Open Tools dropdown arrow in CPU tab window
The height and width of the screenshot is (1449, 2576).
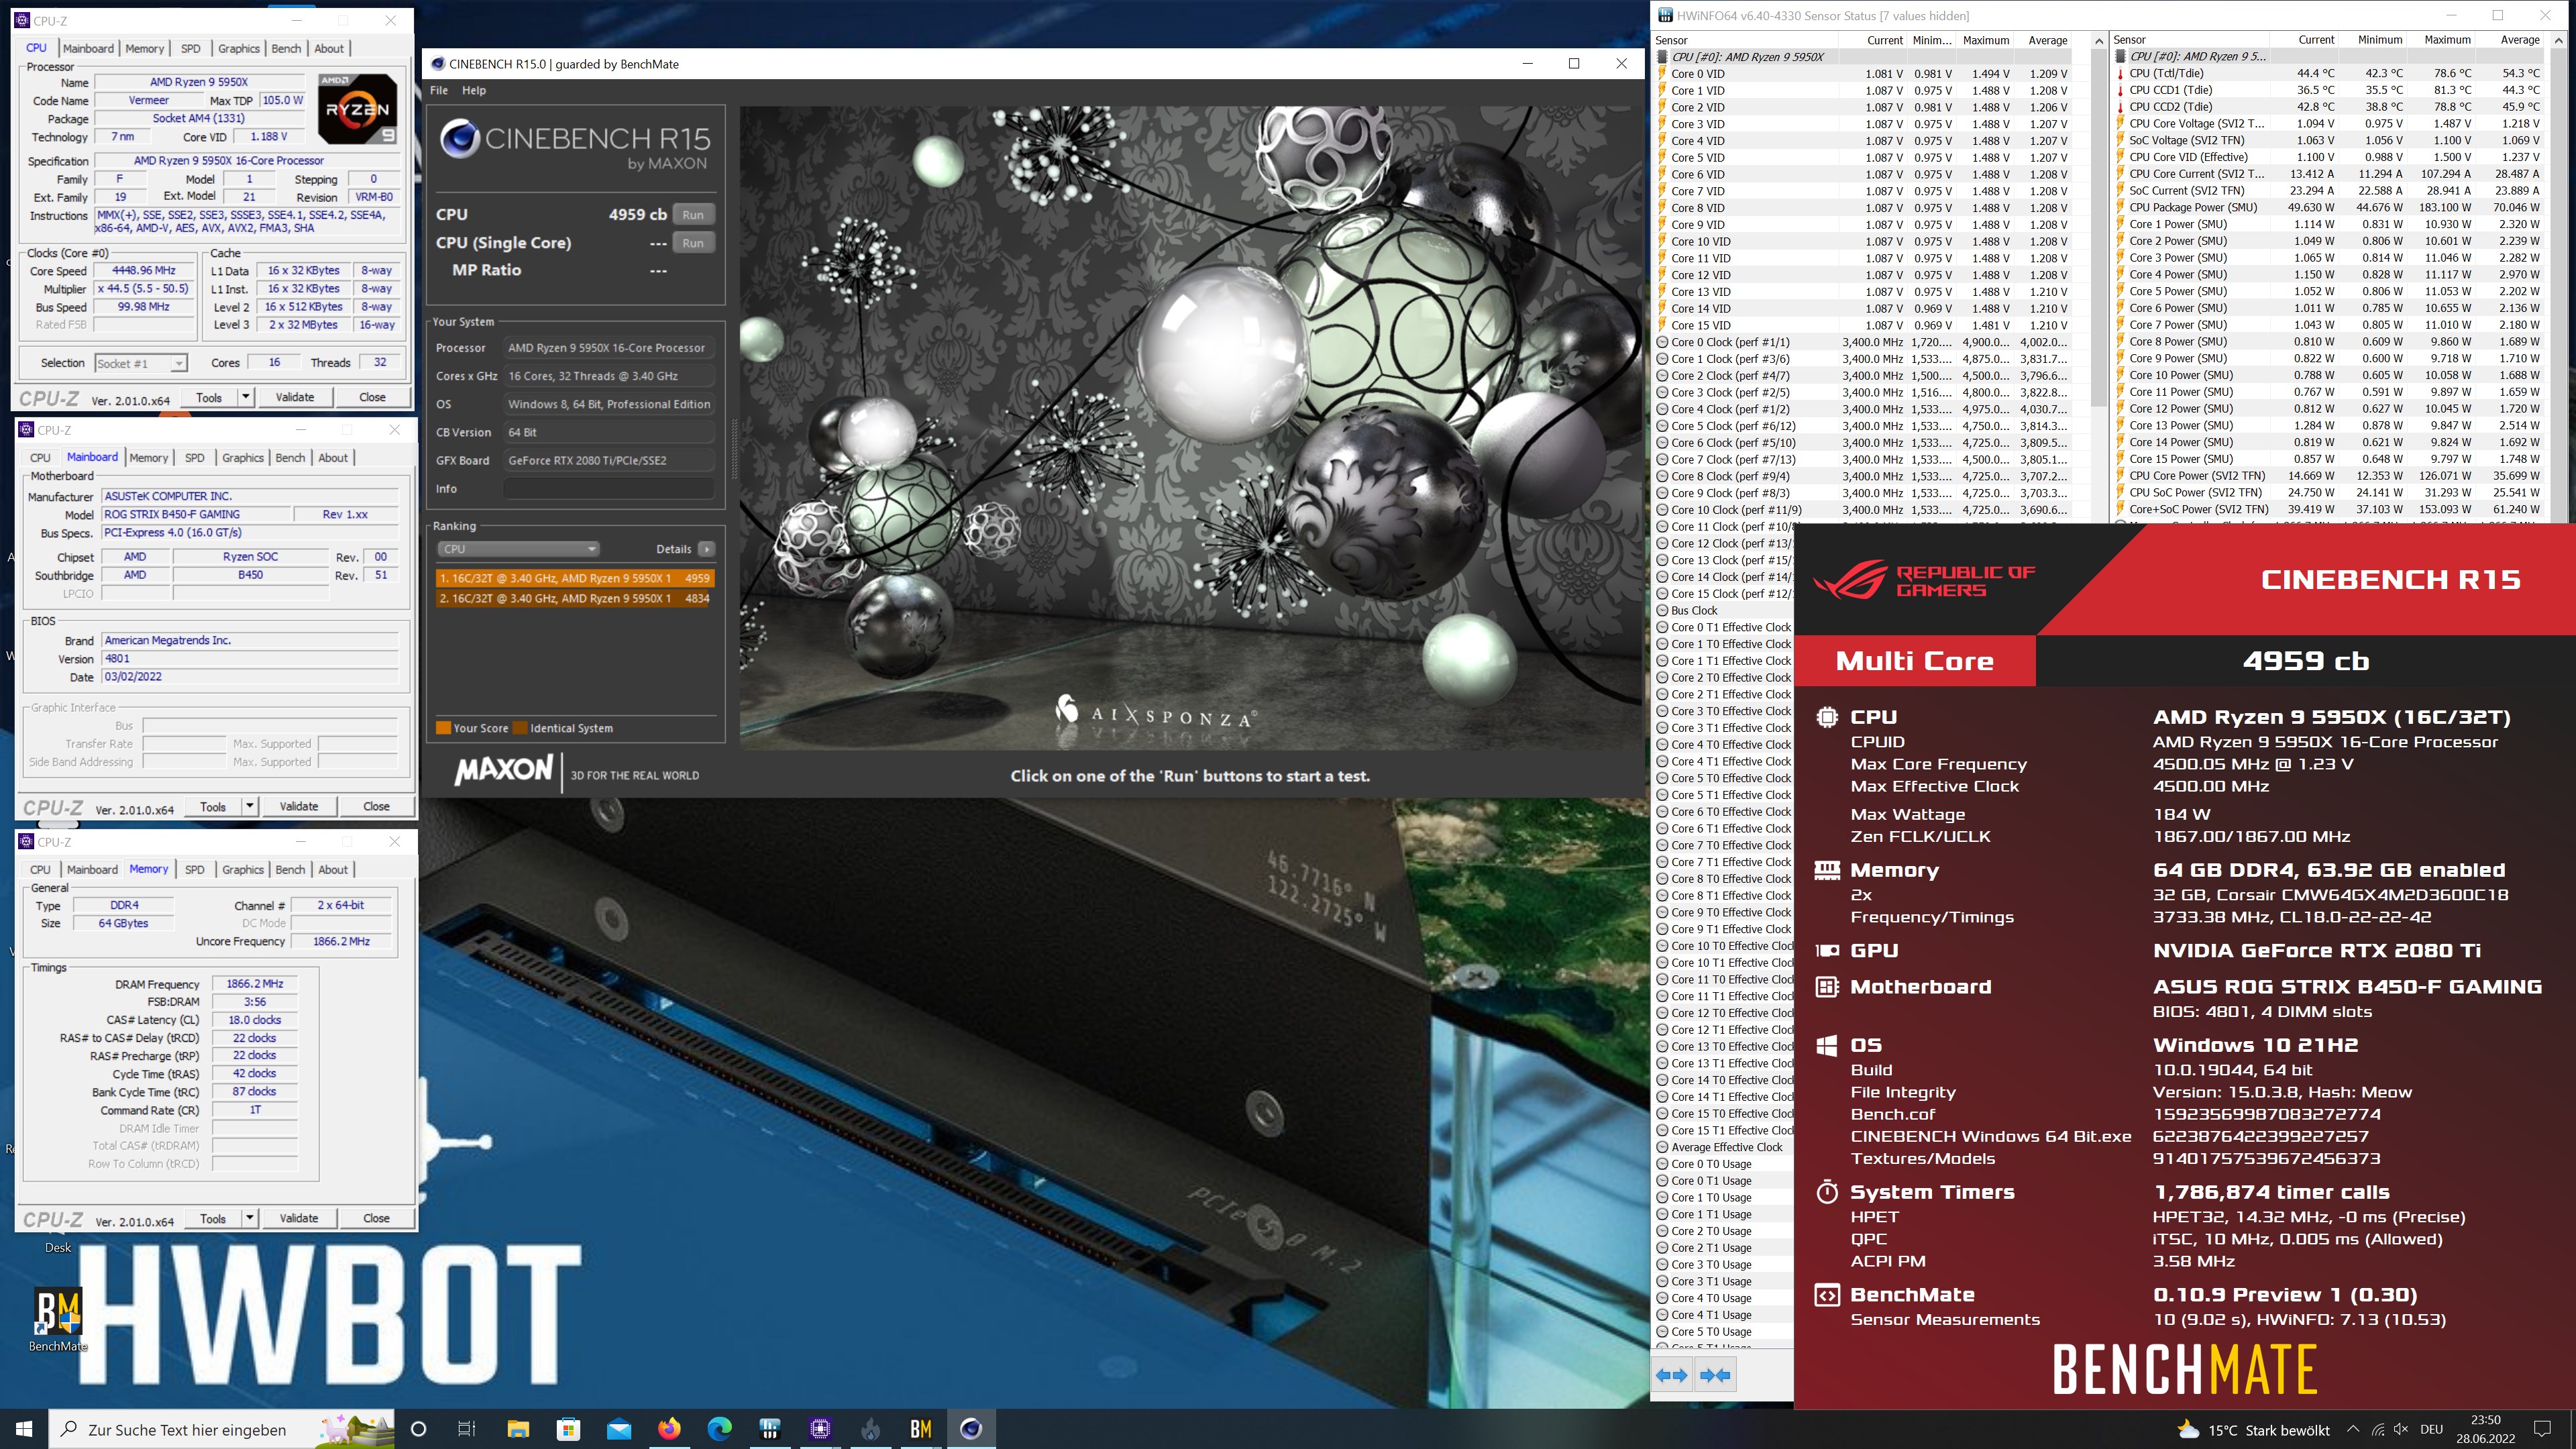[x=246, y=397]
